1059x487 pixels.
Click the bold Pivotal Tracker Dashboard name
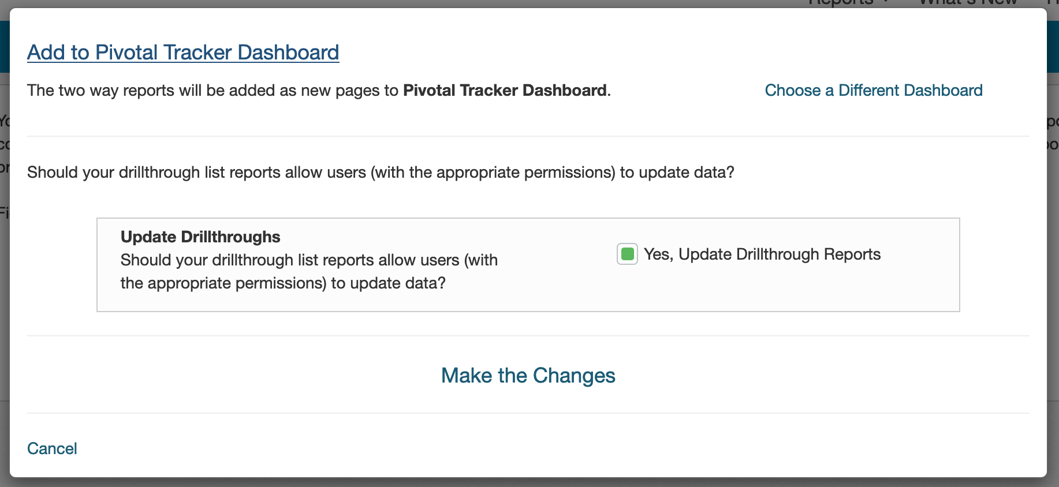pos(505,91)
